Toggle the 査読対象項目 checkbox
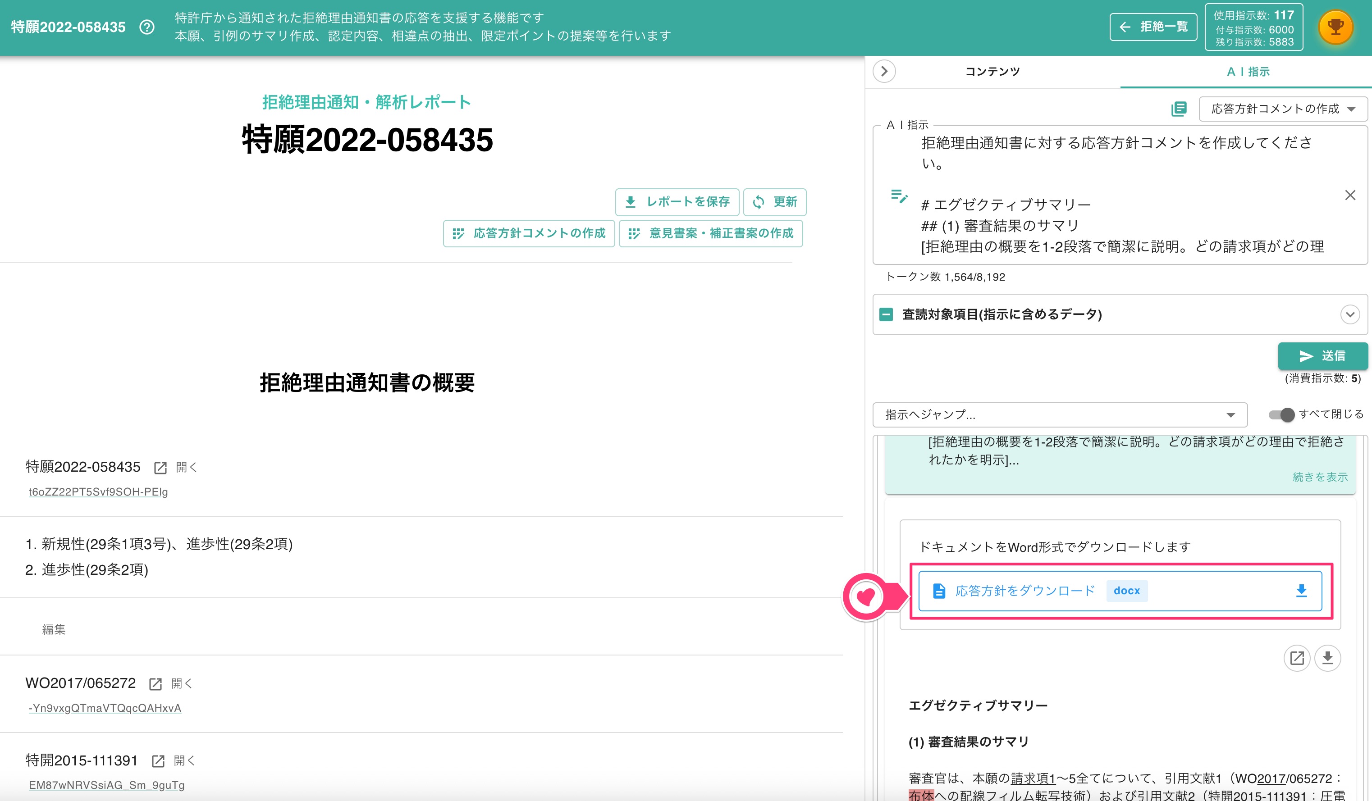Viewport: 1372px width, 801px height. [x=886, y=314]
